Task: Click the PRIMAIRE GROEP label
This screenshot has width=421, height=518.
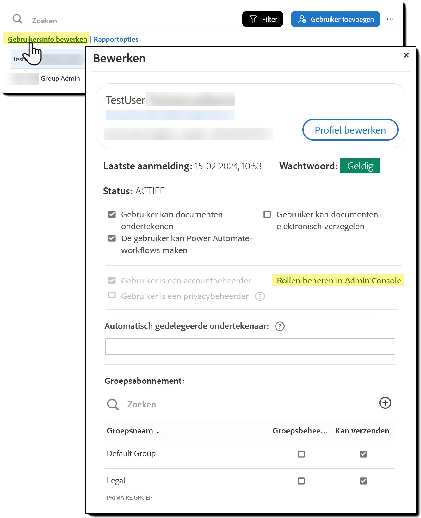Action: [129, 497]
